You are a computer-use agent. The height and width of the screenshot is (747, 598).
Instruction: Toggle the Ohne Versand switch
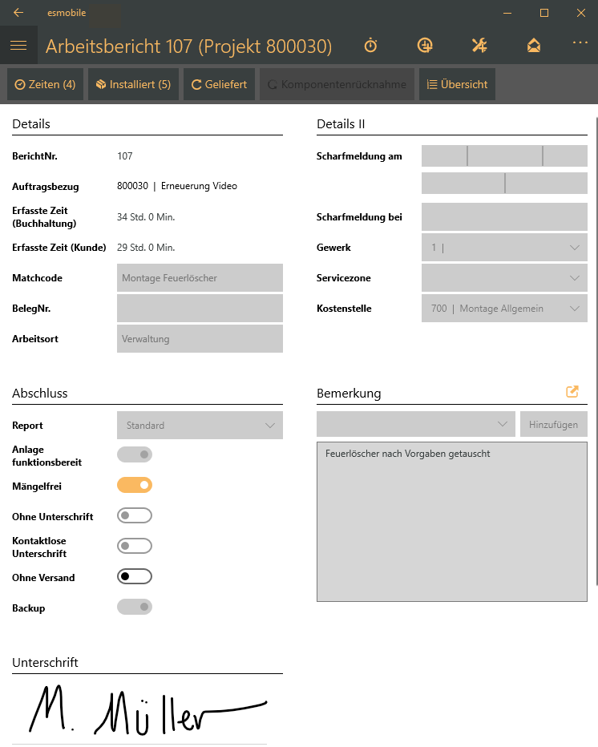135,576
